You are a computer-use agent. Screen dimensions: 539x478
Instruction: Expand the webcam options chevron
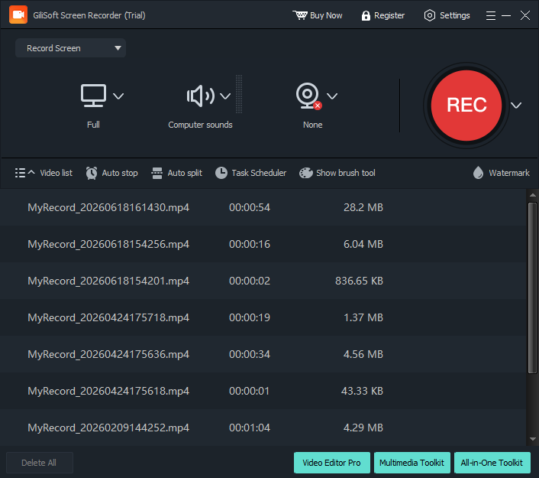(332, 96)
